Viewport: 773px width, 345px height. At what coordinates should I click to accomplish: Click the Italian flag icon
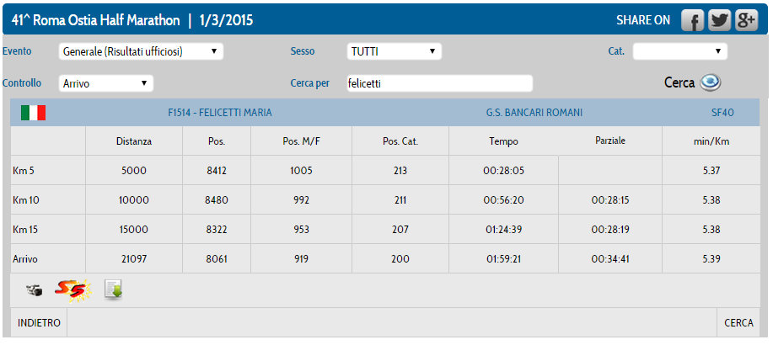tap(33, 113)
